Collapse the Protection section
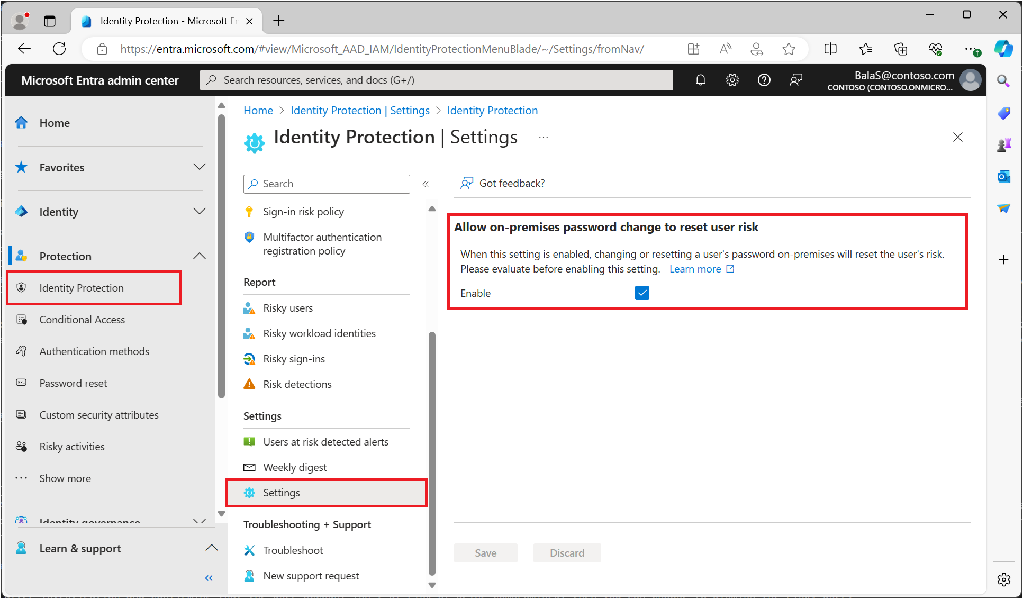Viewport: 1023px width, 599px height. coord(199,256)
